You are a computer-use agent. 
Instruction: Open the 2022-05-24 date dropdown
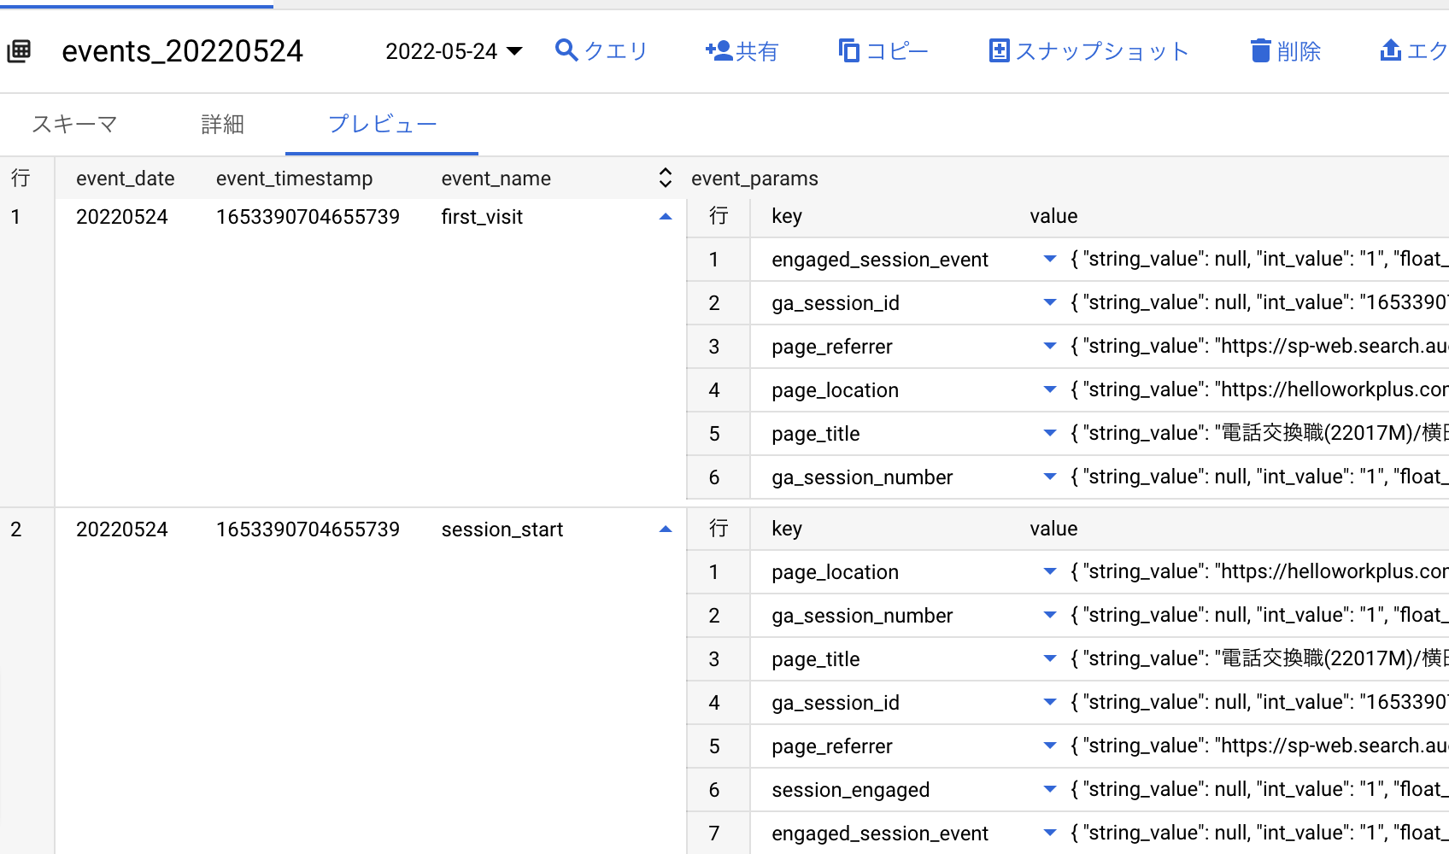pos(454,51)
